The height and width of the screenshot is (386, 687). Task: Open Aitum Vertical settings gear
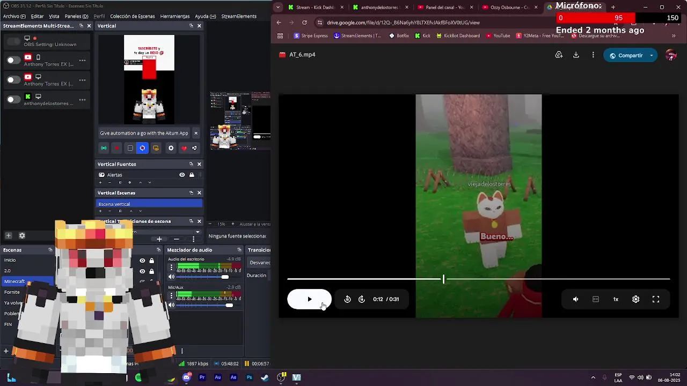coord(171,148)
